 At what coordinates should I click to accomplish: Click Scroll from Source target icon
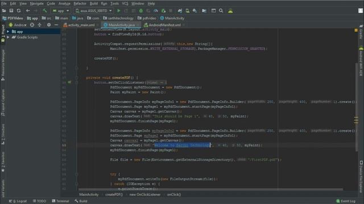[x=32, y=25]
